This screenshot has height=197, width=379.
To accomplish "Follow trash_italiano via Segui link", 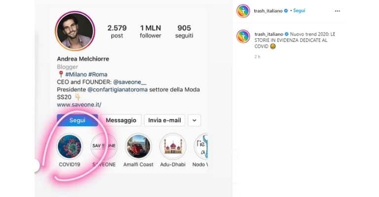I will point(299,11).
